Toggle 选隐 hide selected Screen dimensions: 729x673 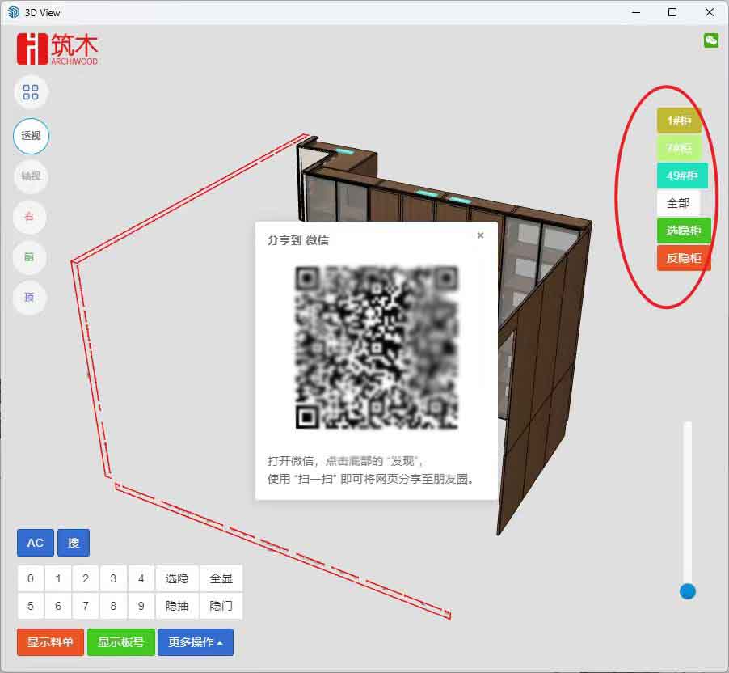177,578
